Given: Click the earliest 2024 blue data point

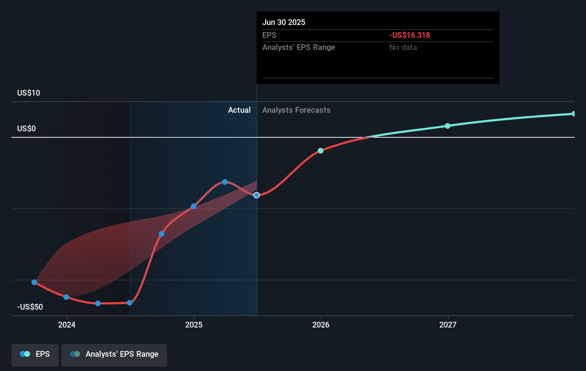Looking at the screenshot, I should click(34, 282).
